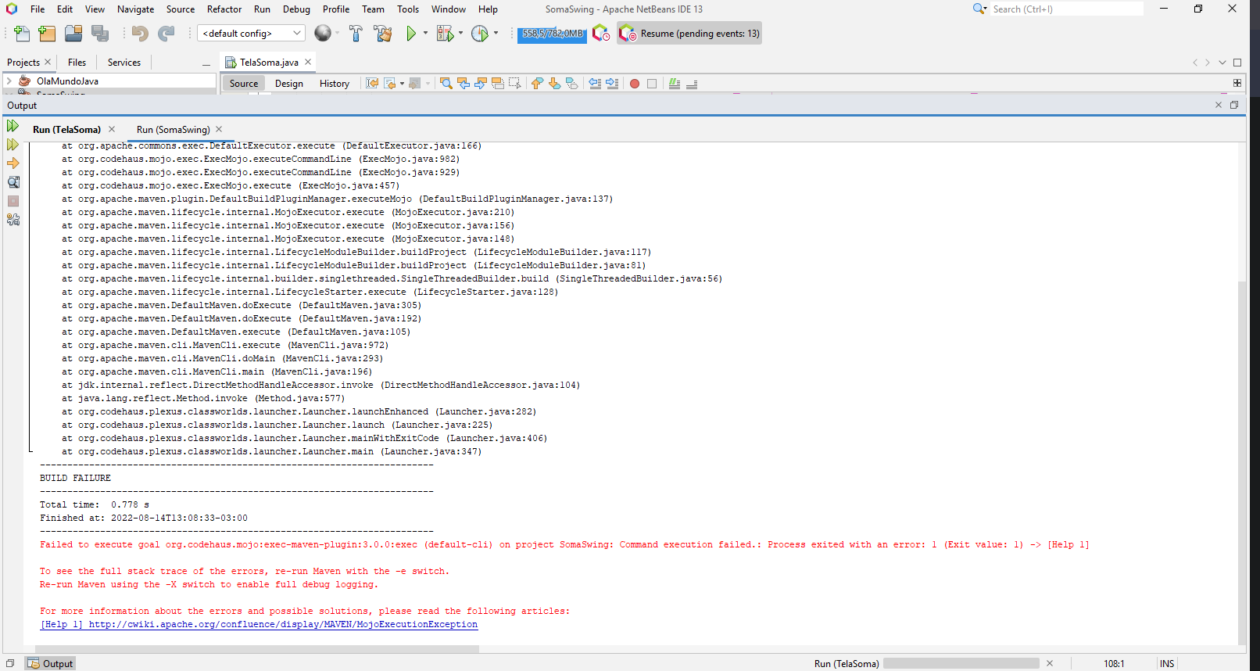Open the wrench settings icon in Output

pos(13,220)
